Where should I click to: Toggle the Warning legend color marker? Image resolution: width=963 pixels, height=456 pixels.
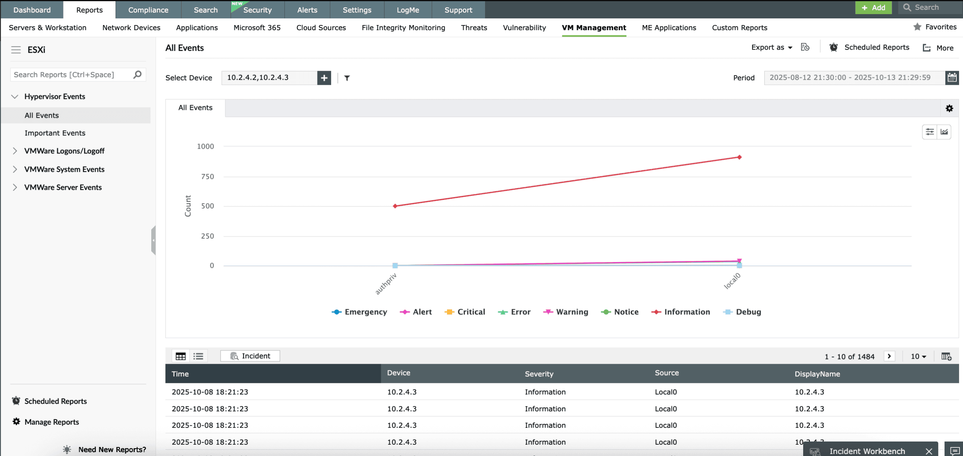coord(548,312)
